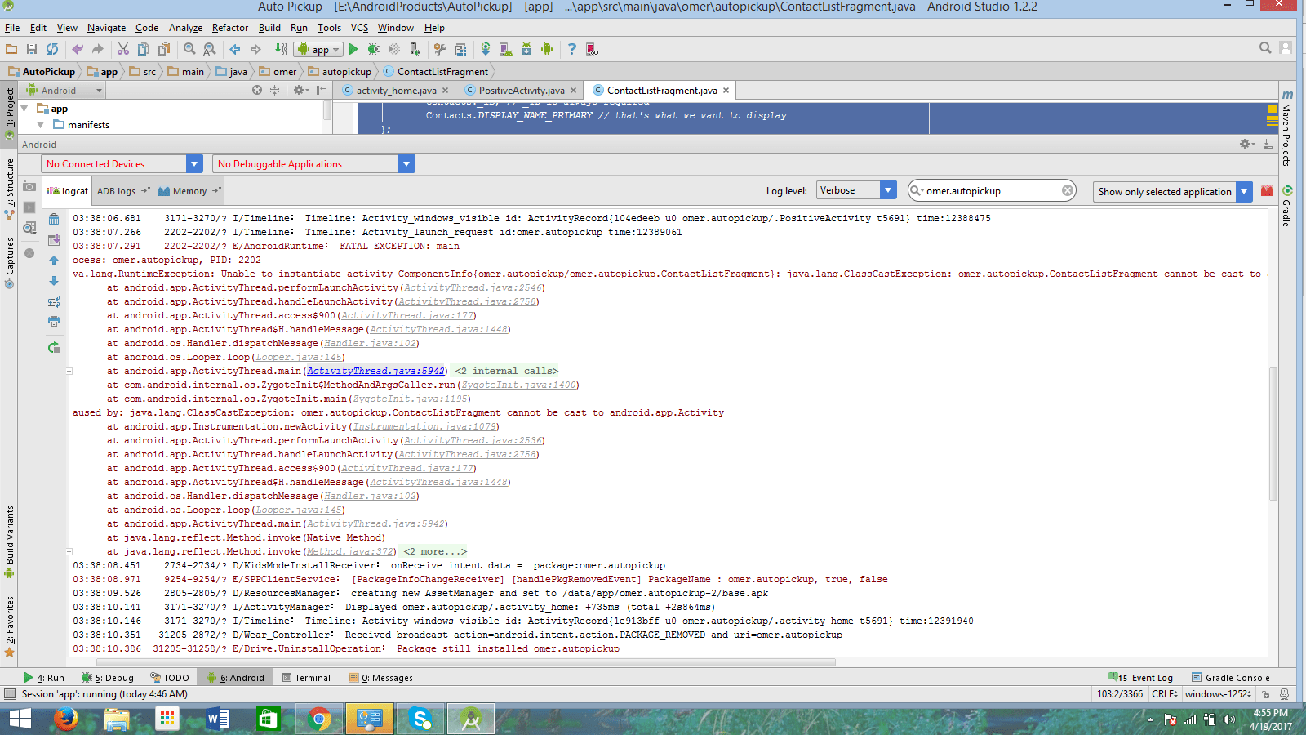Screen dimensions: 1306x735
Task: Print the logcat output
Action: (54, 322)
